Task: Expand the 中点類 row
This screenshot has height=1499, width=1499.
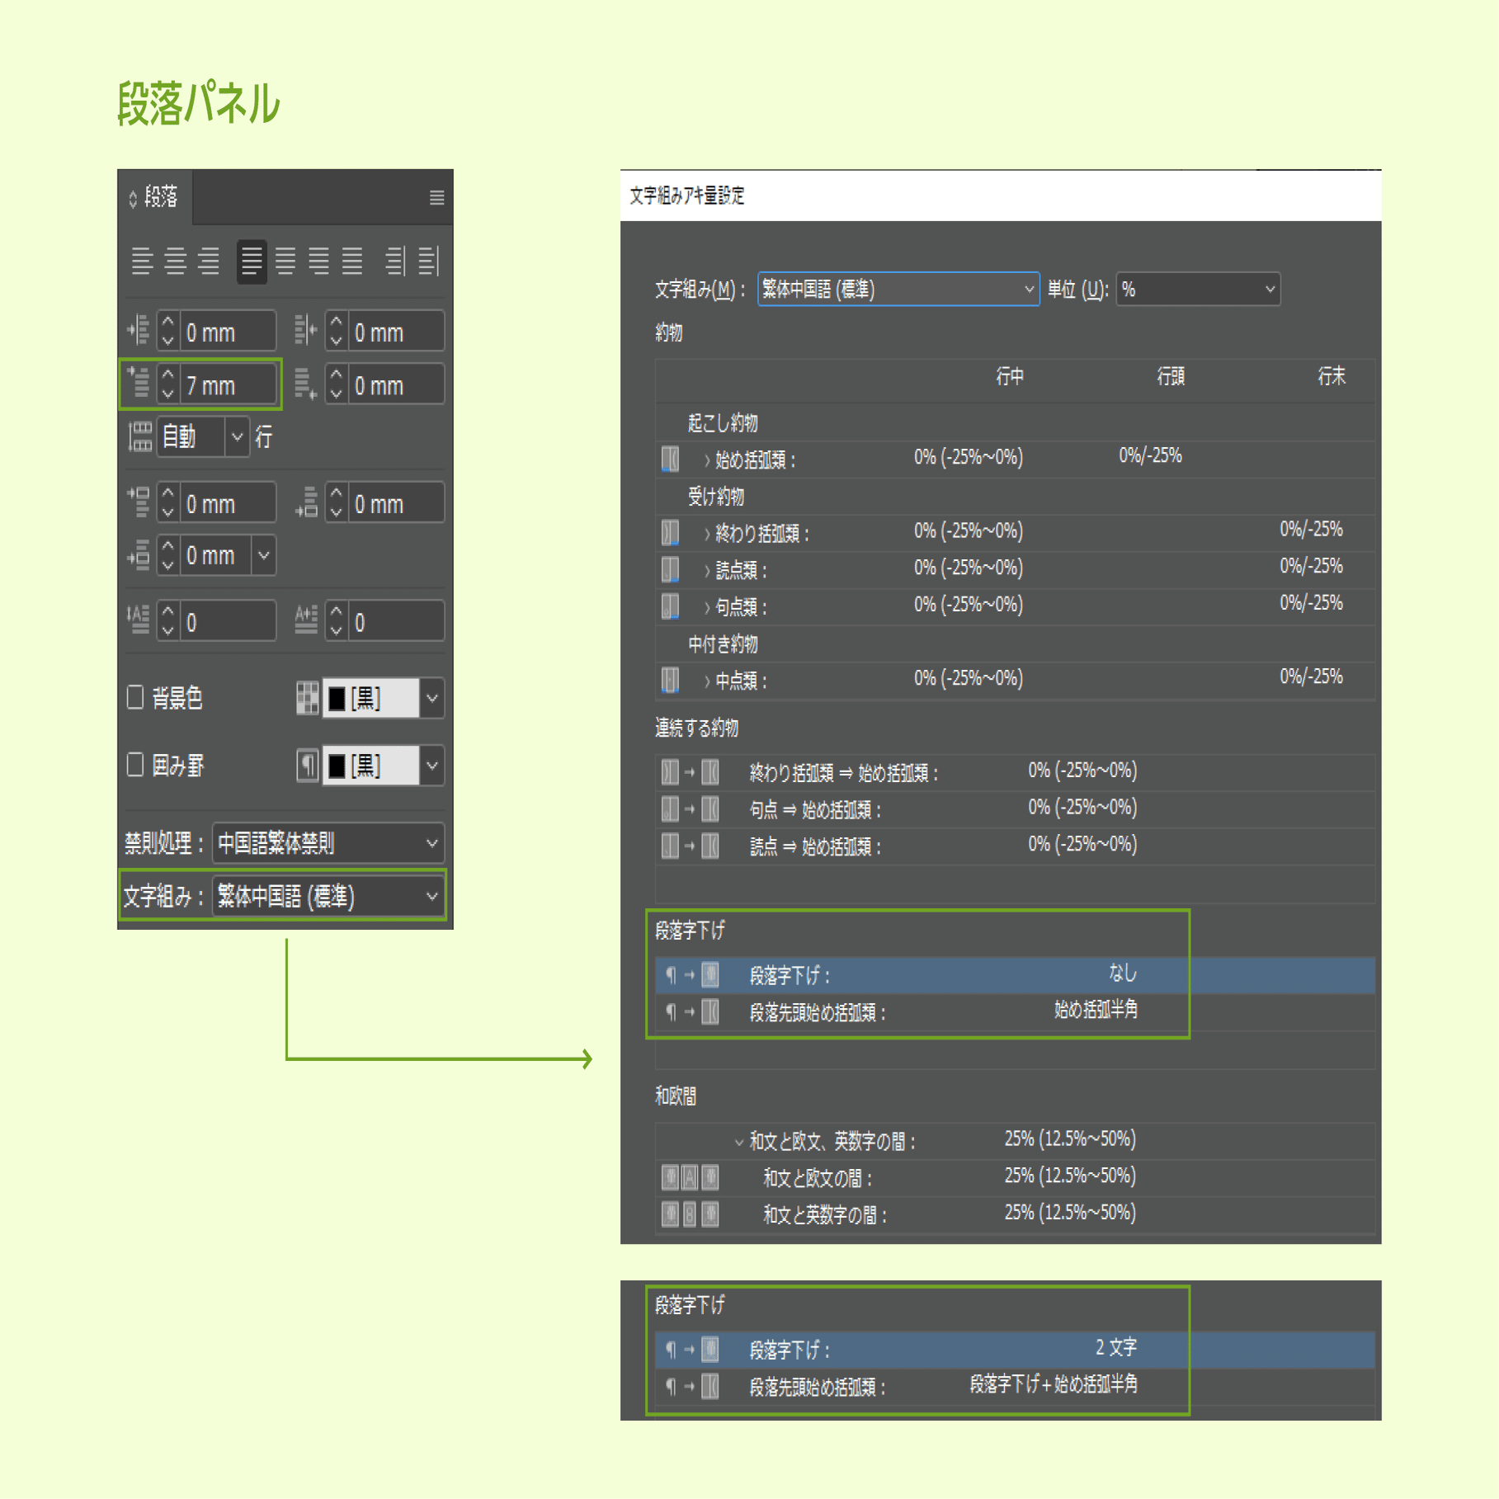Action: pos(707,681)
